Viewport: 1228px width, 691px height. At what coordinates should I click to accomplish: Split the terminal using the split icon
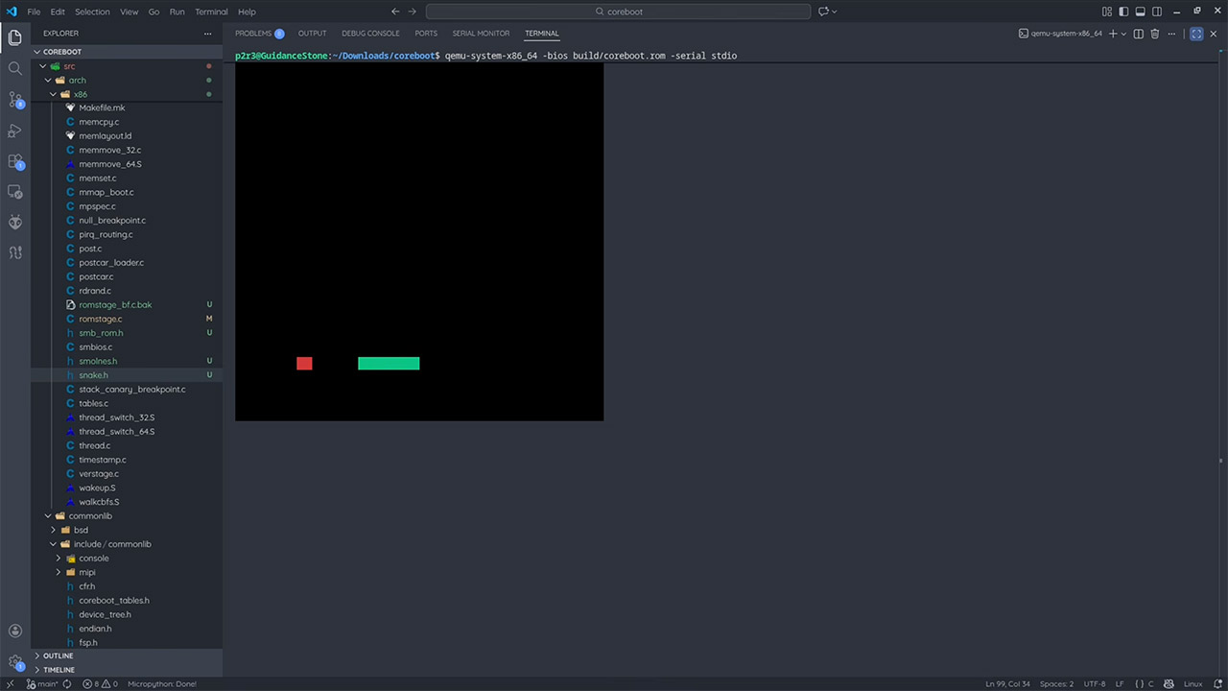click(x=1137, y=33)
